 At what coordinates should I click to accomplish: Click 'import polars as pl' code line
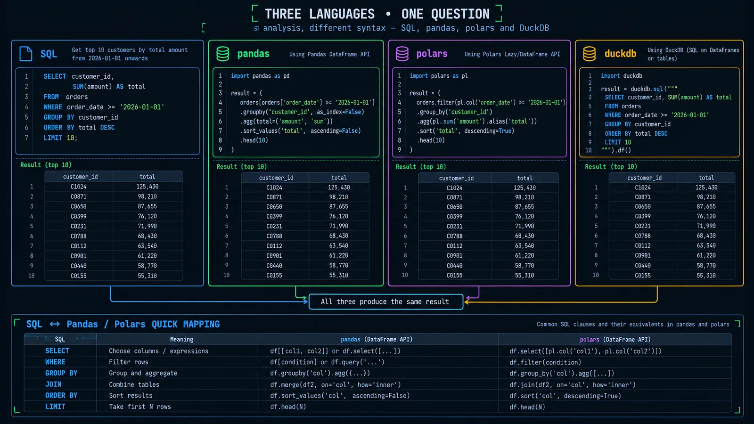[439, 76]
